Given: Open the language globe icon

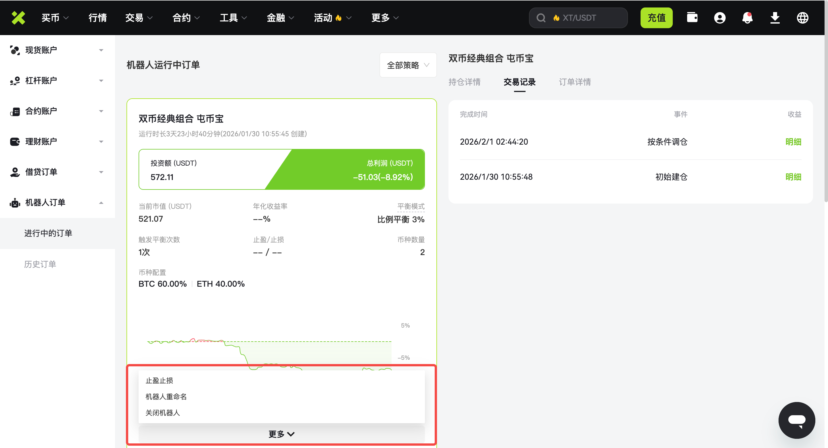Looking at the screenshot, I should (x=803, y=18).
